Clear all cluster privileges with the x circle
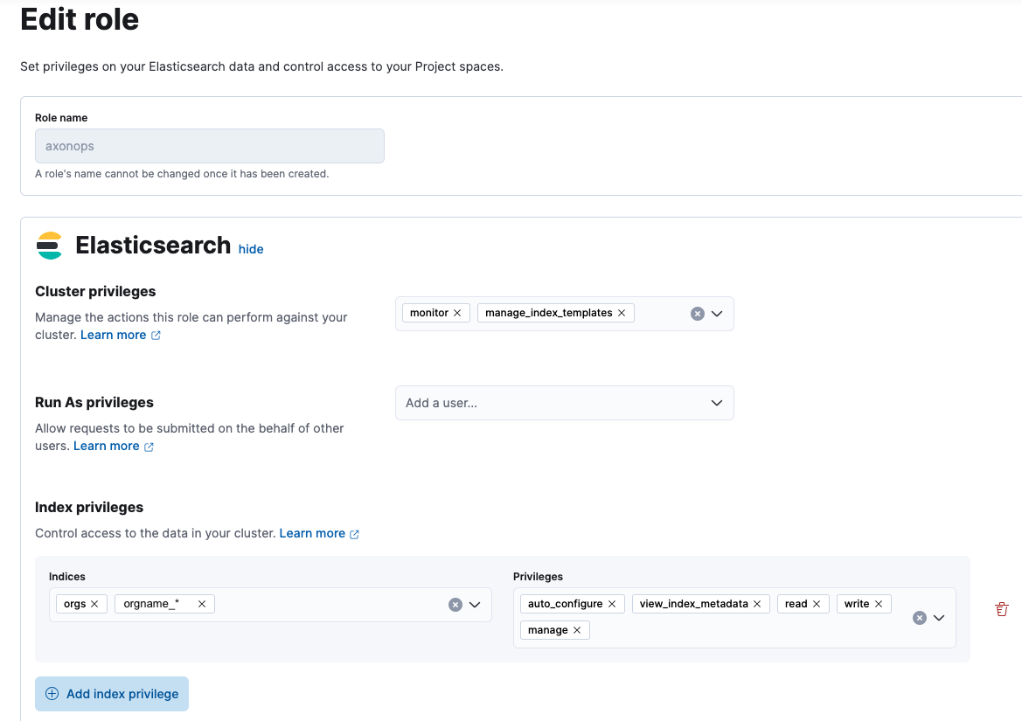Screen dimensions: 1022x721 697,312
